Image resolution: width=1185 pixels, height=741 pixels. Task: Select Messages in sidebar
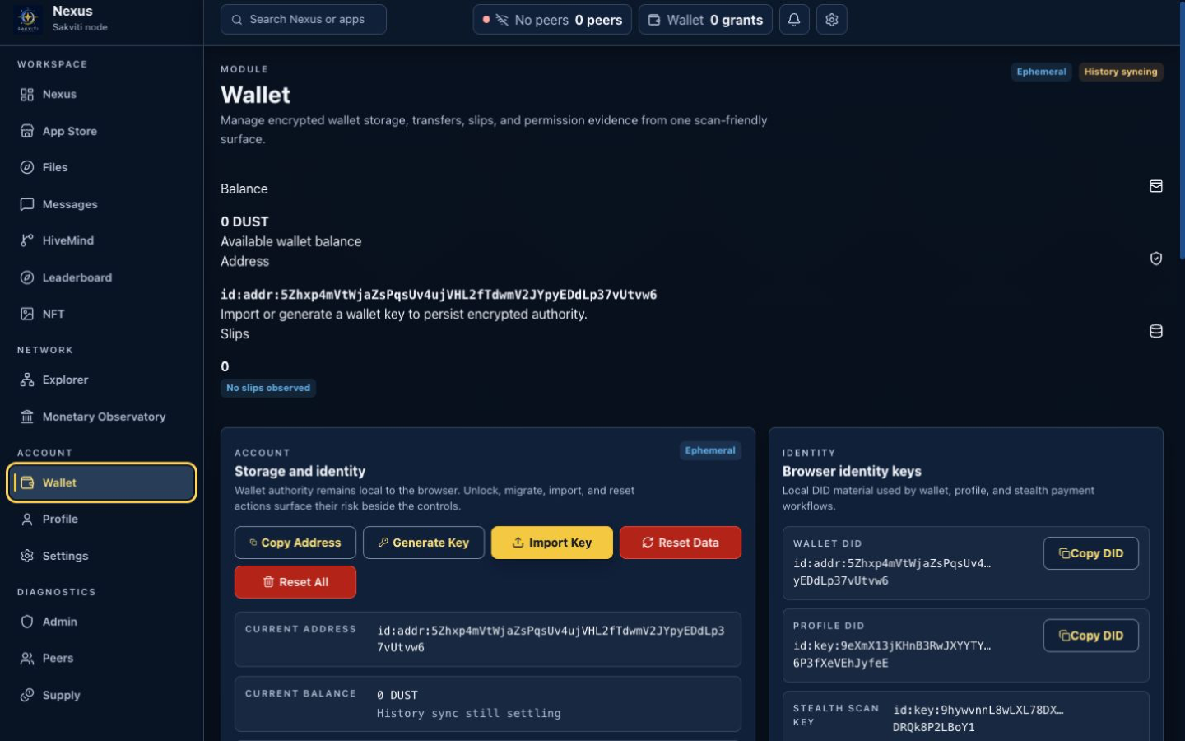tap(102, 204)
